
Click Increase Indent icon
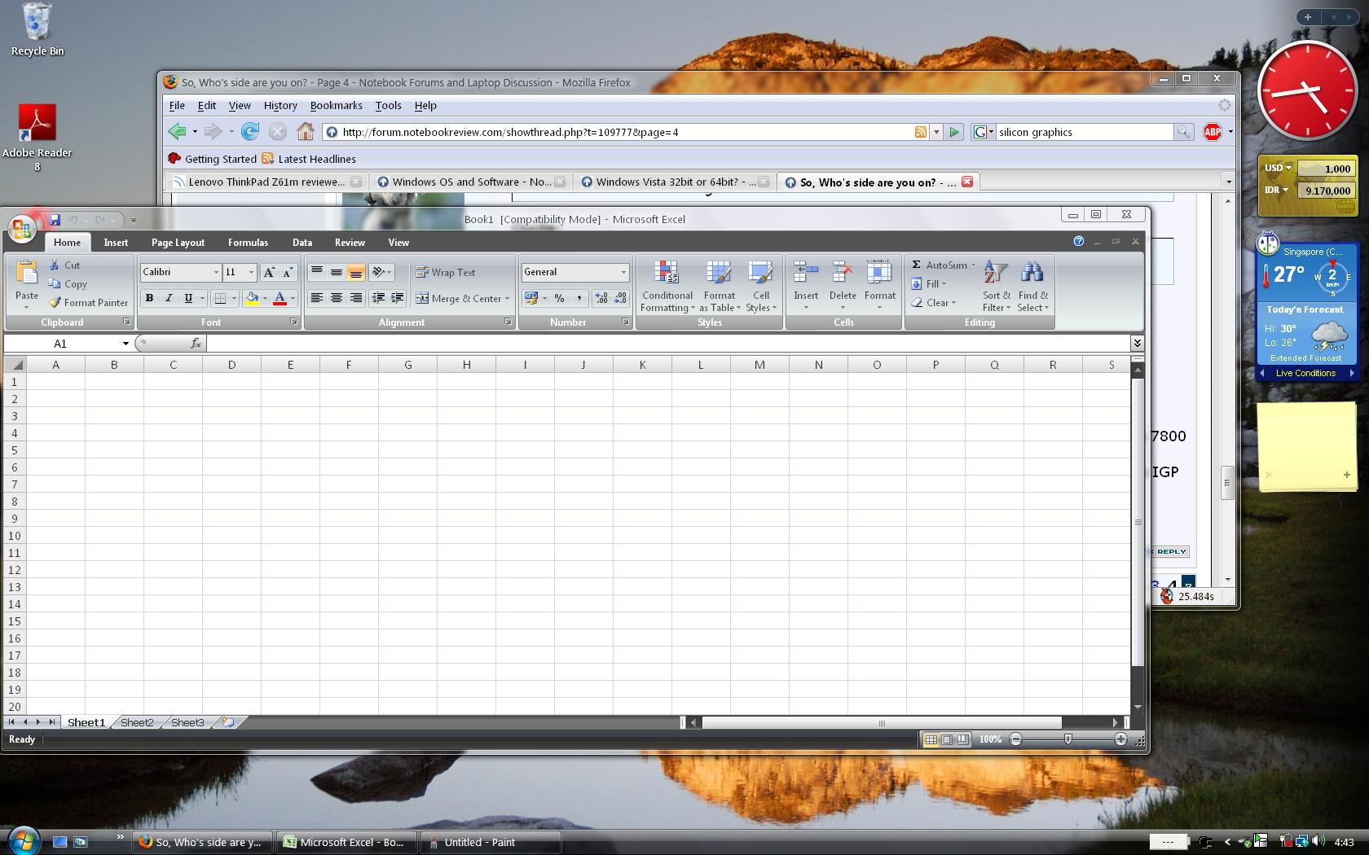397,299
